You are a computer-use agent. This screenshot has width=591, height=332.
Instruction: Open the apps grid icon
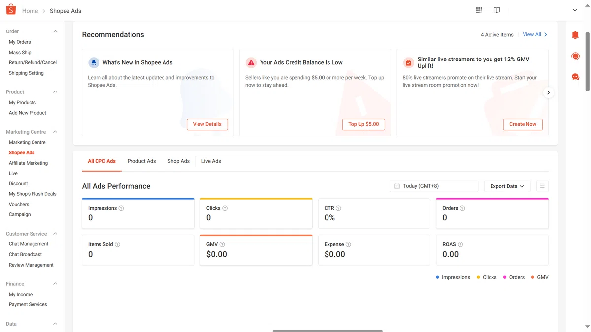pyautogui.click(x=479, y=10)
